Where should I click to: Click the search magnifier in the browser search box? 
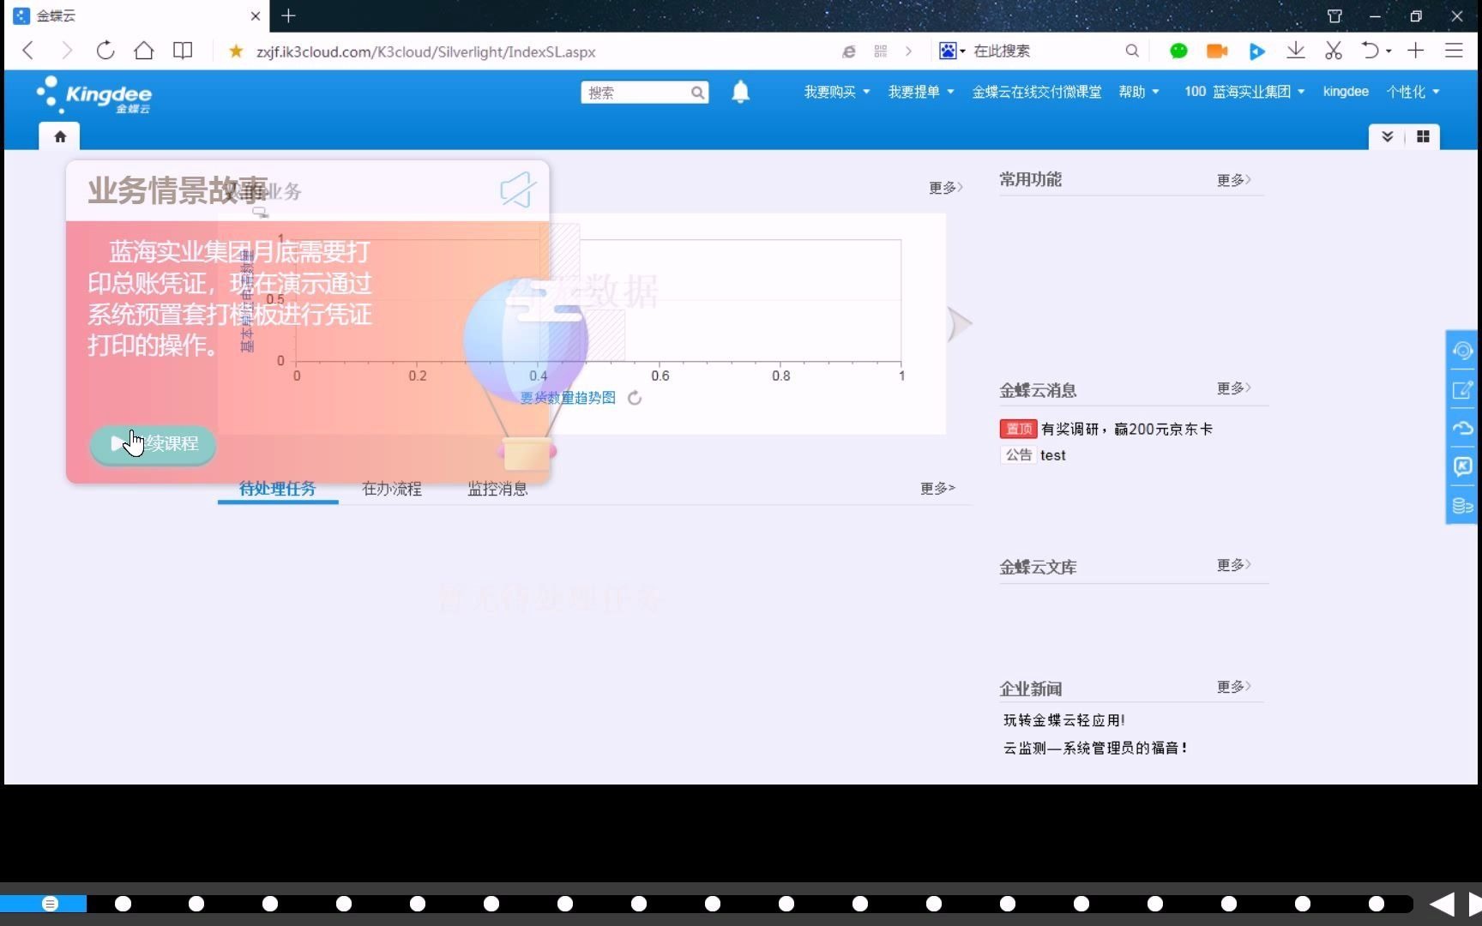click(x=1132, y=51)
